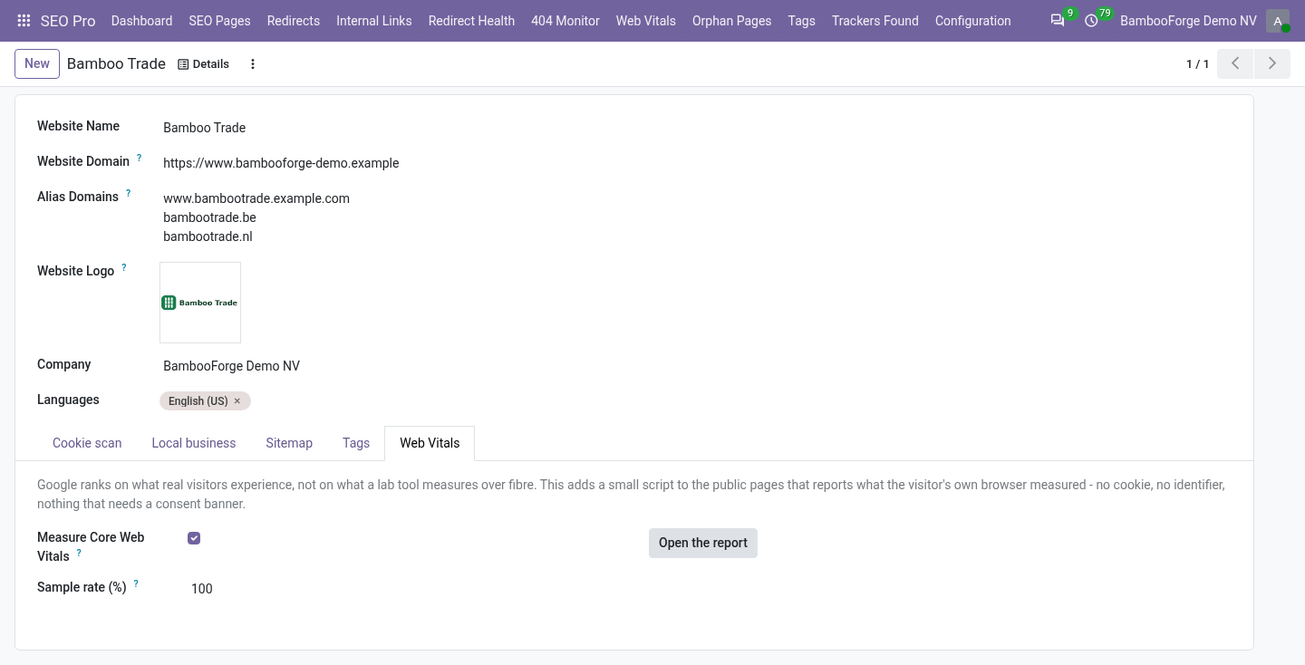The image size is (1305, 665).
Task: Open Redirect Health menu item
Action: pyautogui.click(x=471, y=21)
